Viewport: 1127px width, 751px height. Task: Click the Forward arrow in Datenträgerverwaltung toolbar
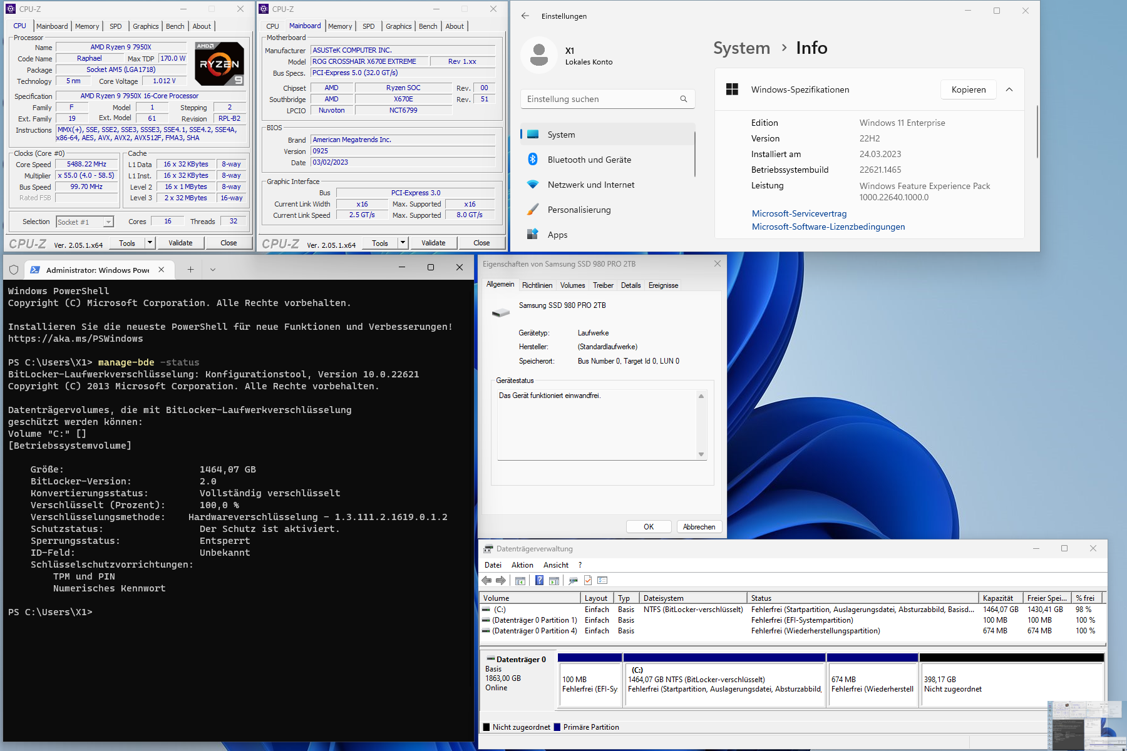(500, 581)
